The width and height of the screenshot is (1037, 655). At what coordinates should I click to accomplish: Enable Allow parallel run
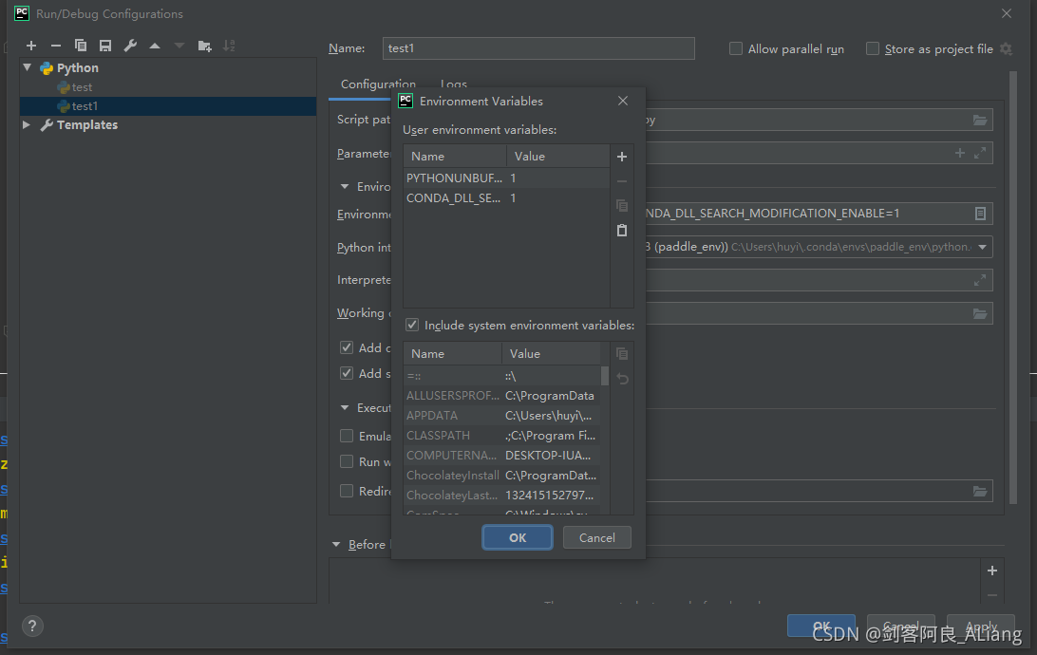pos(736,48)
